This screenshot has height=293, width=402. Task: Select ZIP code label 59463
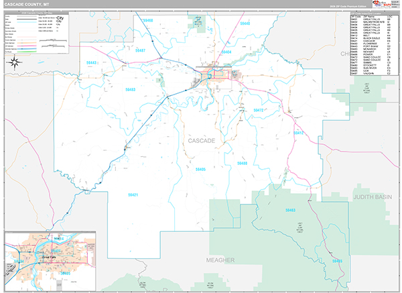click(x=290, y=210)
